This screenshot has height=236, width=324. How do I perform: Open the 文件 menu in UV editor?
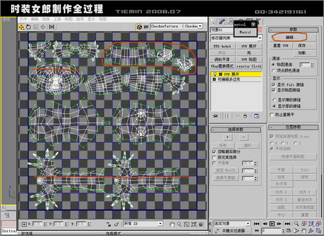click(23, 19)
